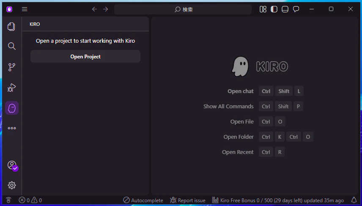Image resolution: width=362 pixels, height=206 pixels.
Task: Click the Show All Commands label
Action: point(228,107)
